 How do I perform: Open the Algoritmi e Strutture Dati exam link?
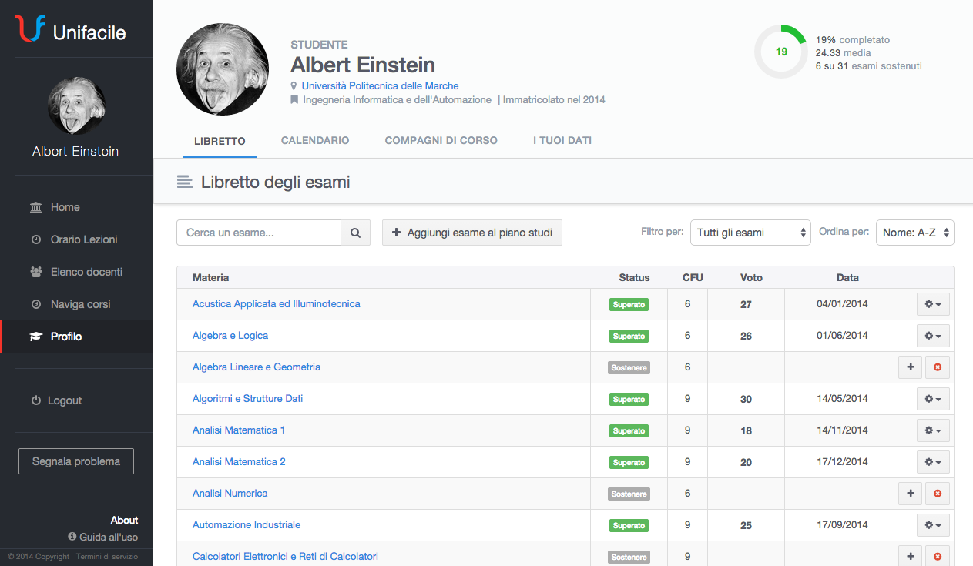coord(248,399)
